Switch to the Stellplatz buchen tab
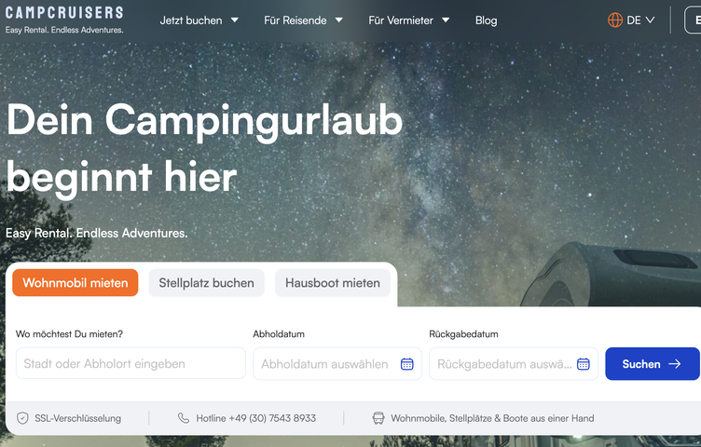 tap(207, 283)
